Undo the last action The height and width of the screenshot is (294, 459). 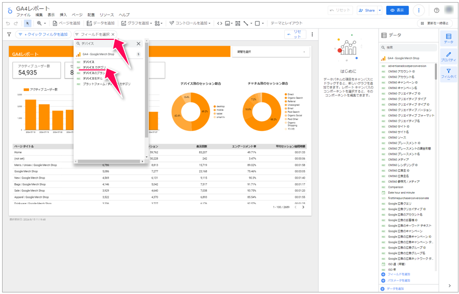(8, 23)
